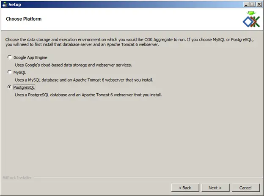Click the Google cloud-based storage description
Viewport: 264px width, 196px height.
click(x=74, y=65)
